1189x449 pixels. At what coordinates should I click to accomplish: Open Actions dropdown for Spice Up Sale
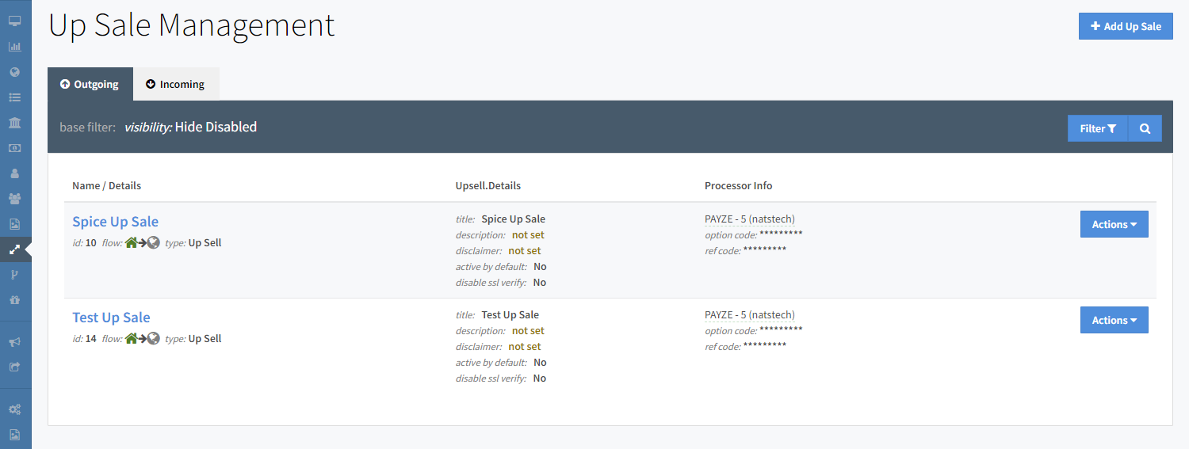pyautogui.click(x=1114, y=224)
